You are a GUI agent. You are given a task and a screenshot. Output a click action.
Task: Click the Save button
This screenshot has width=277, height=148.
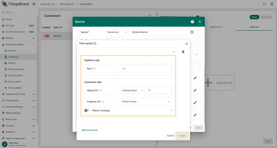pyautogui.click(x=268, y=141)
